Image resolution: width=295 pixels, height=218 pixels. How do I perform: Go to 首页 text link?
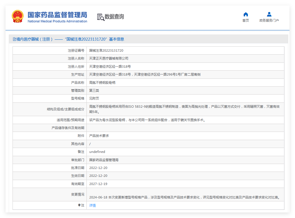click(246, 20)
